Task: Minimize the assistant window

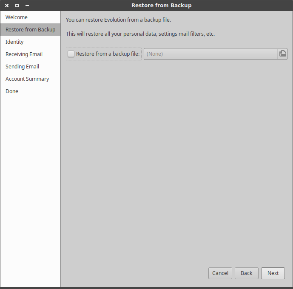Action: (27, 6)
